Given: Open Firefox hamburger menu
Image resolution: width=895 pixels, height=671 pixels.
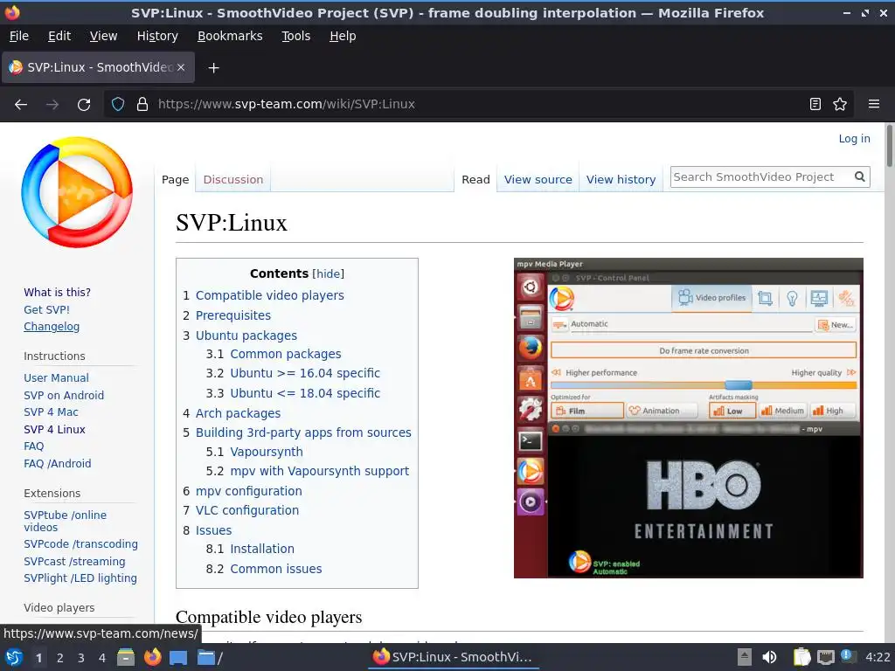Looking at the screenshot, I should point(873,105).
